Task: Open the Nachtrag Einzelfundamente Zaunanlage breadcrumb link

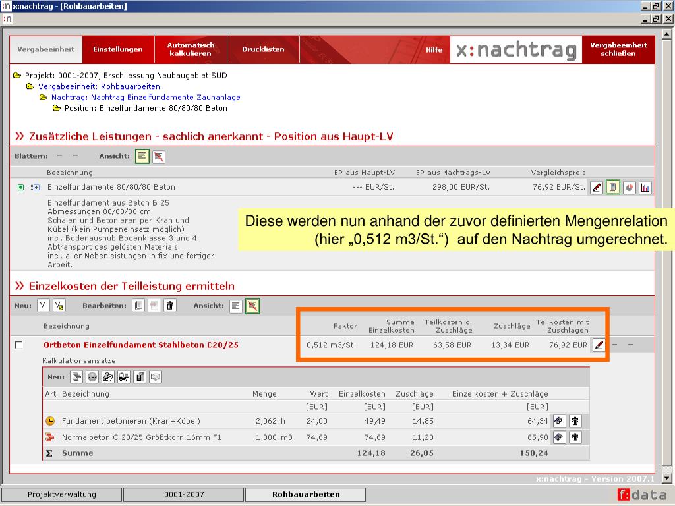Action: click(x=146, y=98)
